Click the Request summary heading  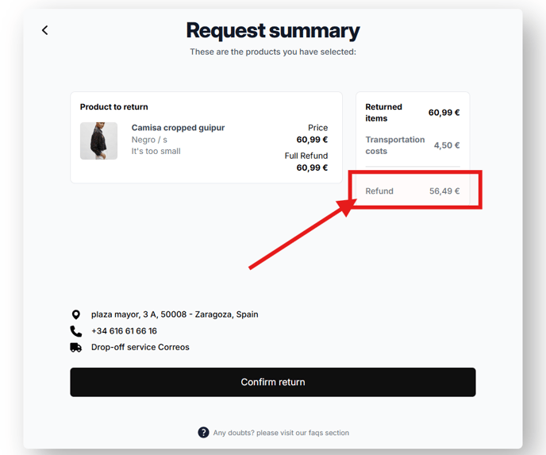[273, 31]
